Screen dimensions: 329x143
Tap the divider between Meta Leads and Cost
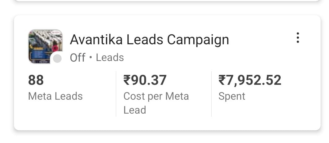pyautogui.click(x=116, y=94)
